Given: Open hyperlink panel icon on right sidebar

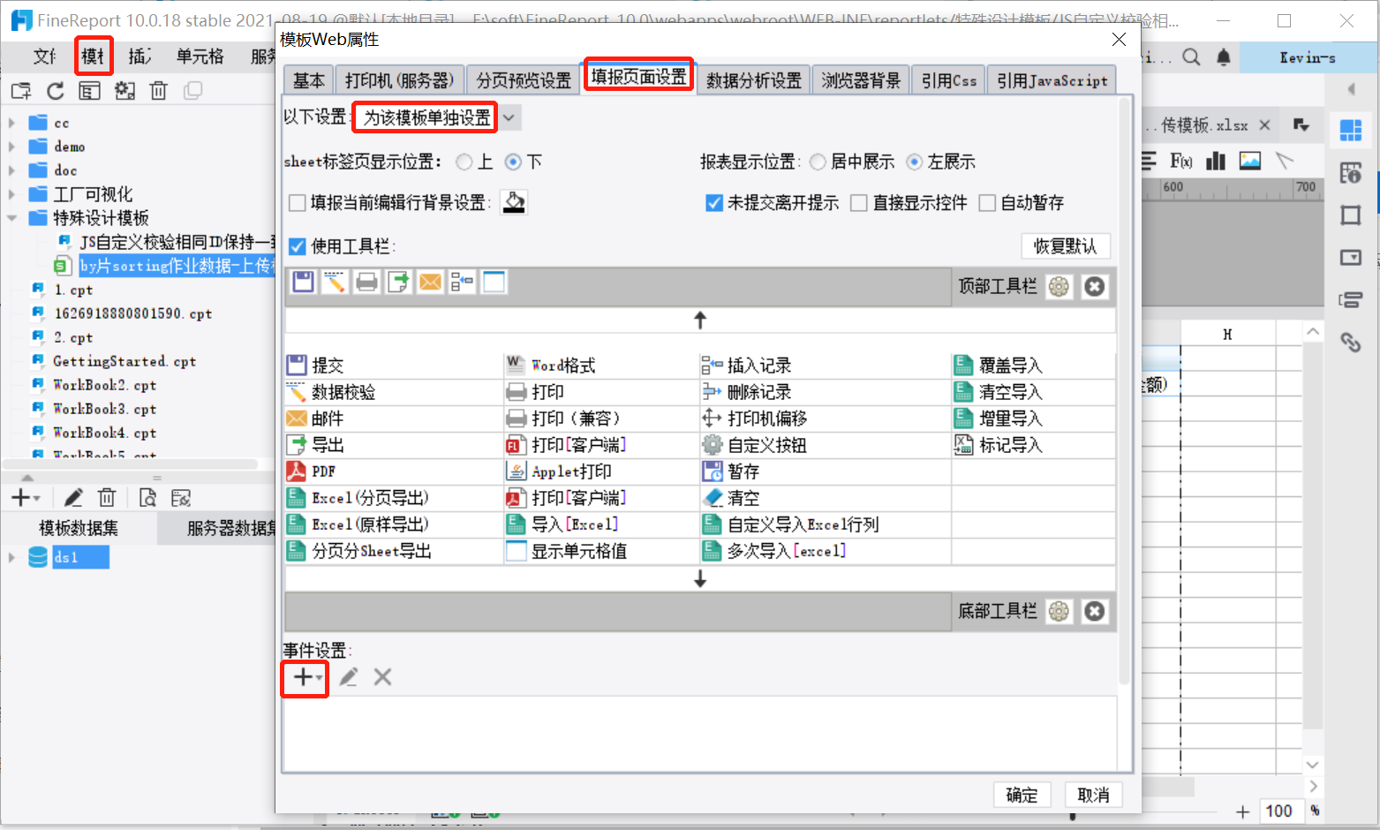Looking at the screenshot, I should 1351,342.
